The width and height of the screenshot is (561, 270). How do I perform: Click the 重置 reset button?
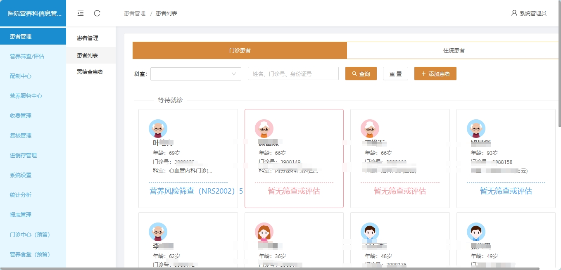coord(395,74)
